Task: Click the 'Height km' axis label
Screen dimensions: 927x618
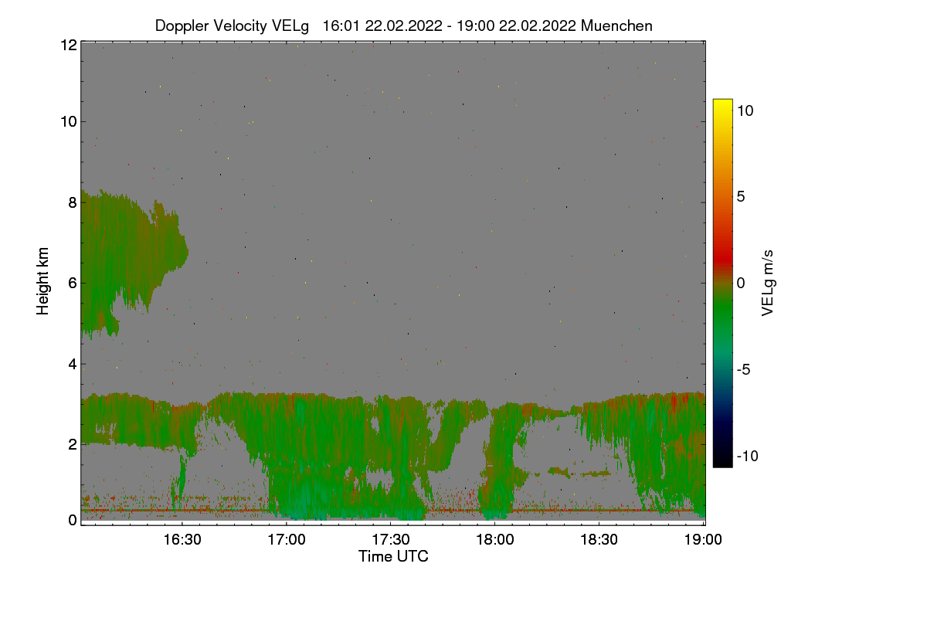Action: (x=43, y=280)
